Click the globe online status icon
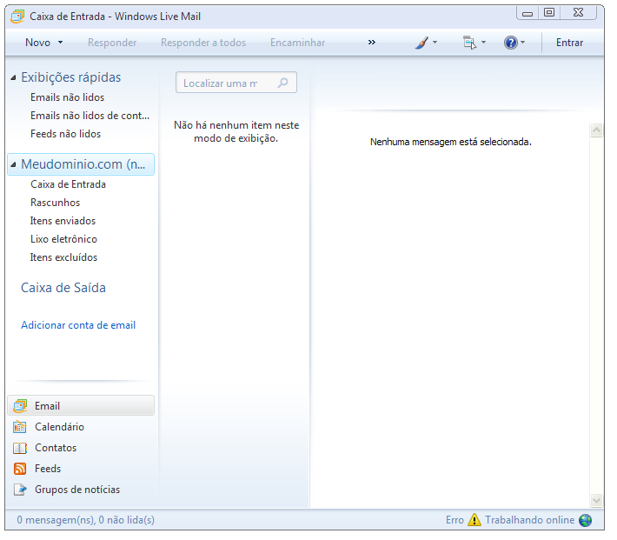617x540 pixels. click(x=586, y=520)
